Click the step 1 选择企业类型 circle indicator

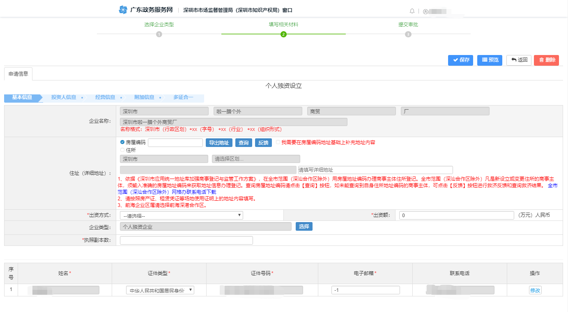159,34
